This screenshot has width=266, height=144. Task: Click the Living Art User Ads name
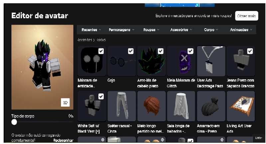tap(239, 129)
